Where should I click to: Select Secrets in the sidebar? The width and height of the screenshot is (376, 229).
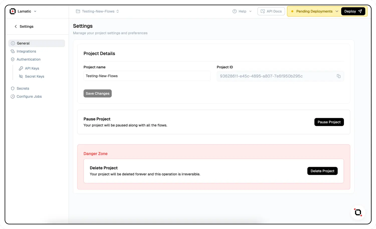pyautogui.click(x=23, y=88)
